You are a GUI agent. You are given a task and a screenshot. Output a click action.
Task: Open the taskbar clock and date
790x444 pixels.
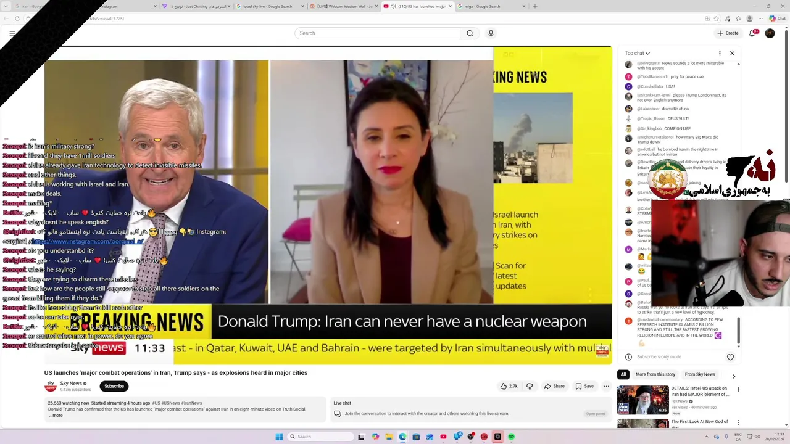[775, 437]
